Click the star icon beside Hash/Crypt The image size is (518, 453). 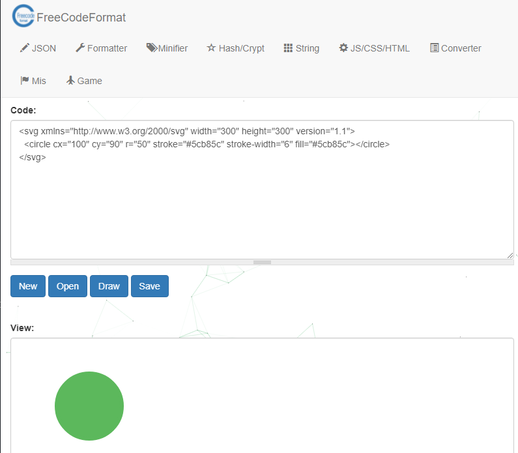tap(211, 48)
